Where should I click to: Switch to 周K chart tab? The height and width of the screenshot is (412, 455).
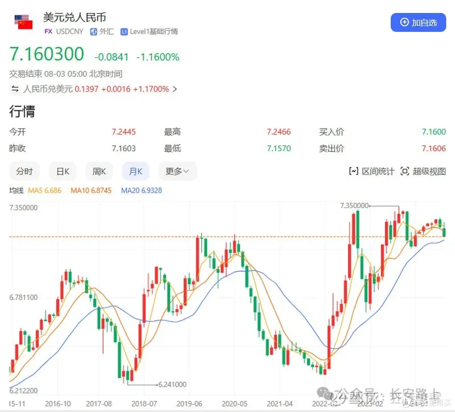(99, 171)
